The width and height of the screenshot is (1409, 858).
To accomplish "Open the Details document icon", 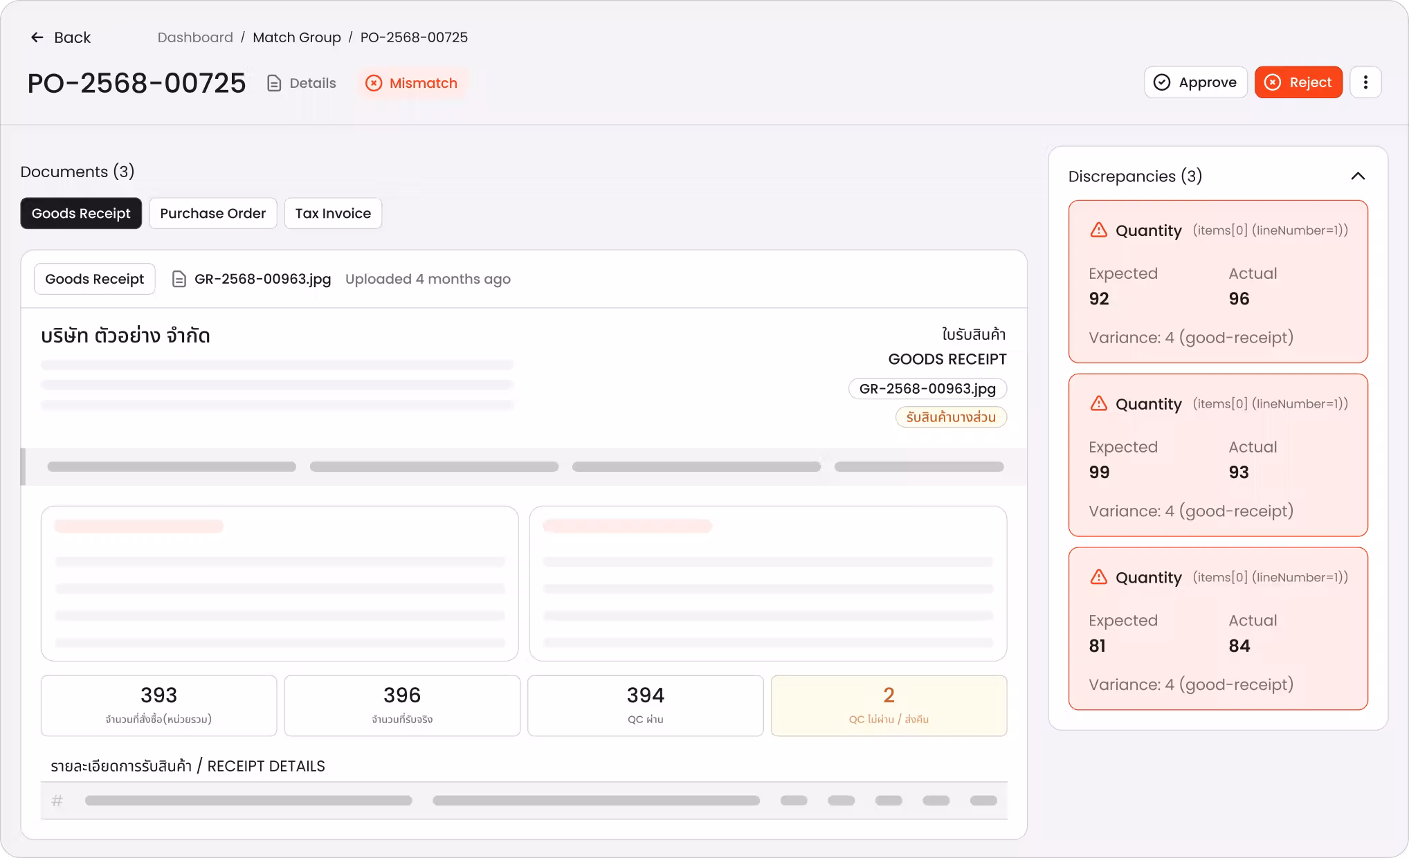I will click(274, 83).
